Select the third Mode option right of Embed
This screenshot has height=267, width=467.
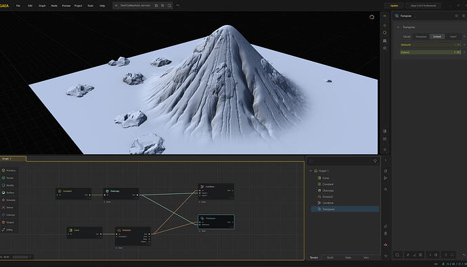click(x=453, y=37)
